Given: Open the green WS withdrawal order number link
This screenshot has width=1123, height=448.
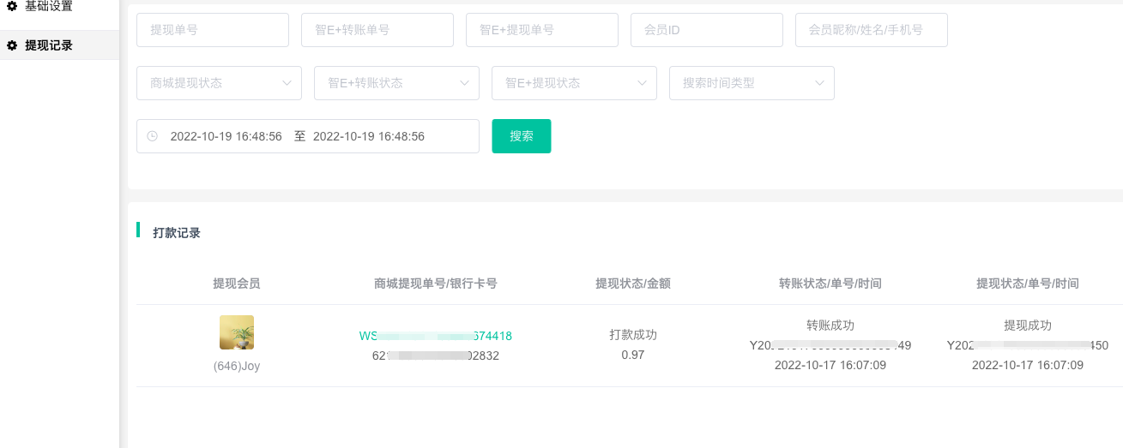Looking at the screenshot, I should (x=435, y=336).
